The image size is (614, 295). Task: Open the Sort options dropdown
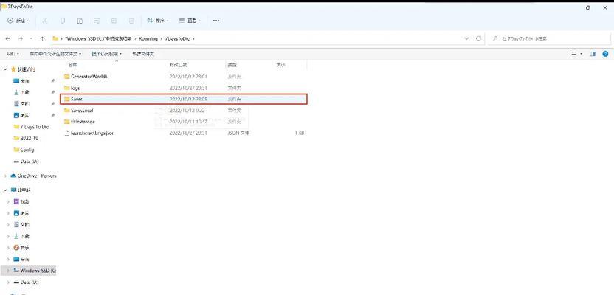pos(157,21)
